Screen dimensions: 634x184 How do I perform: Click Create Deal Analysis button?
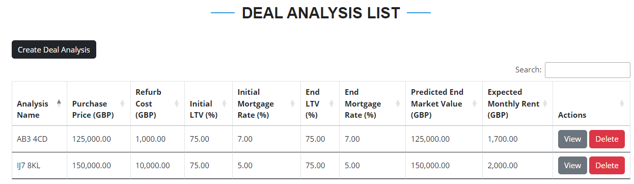point(54,49)
